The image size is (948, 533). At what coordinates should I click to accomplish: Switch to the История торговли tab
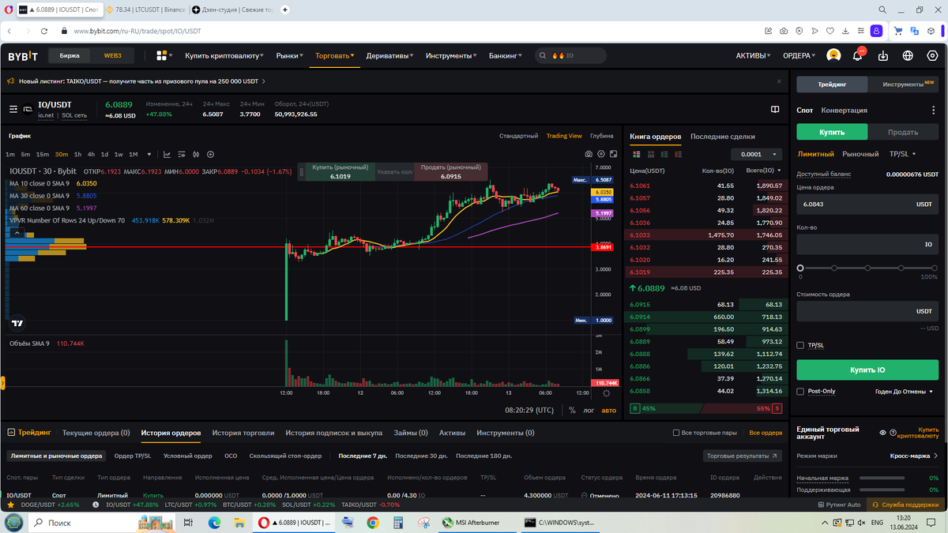click(x=243, y=433)
